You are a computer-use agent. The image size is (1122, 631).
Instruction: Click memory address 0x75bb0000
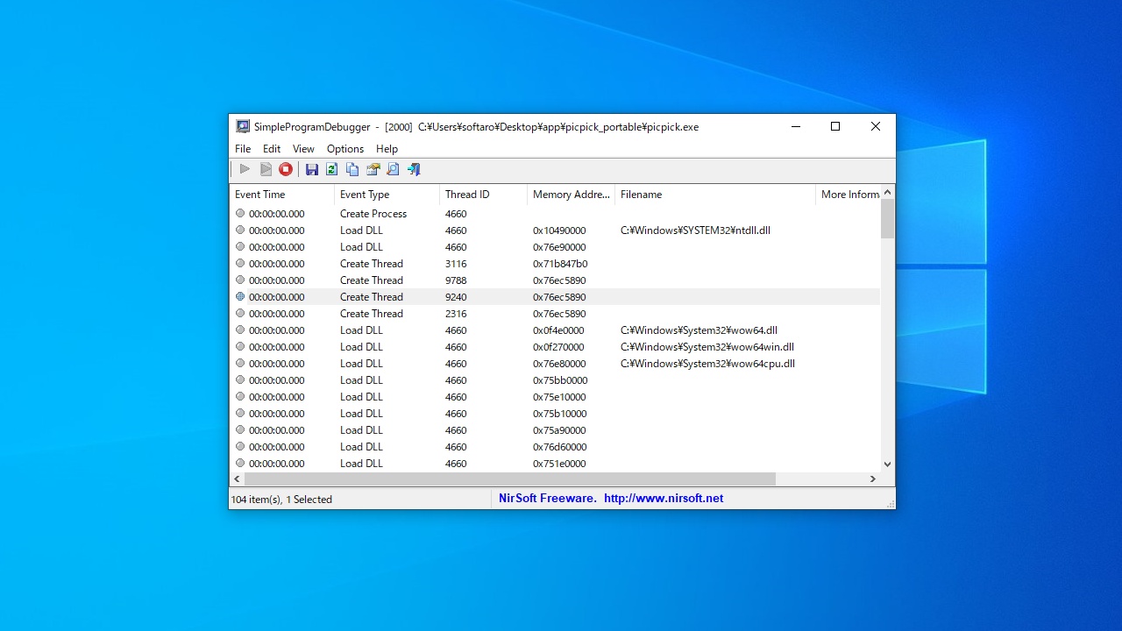(560, 380)
